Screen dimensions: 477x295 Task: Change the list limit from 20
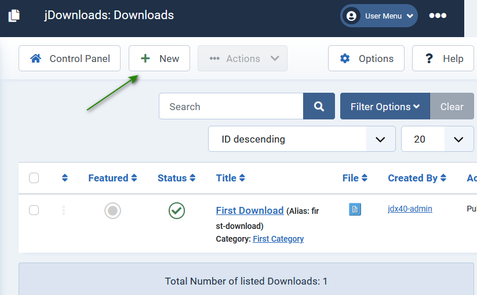point(438,139)
